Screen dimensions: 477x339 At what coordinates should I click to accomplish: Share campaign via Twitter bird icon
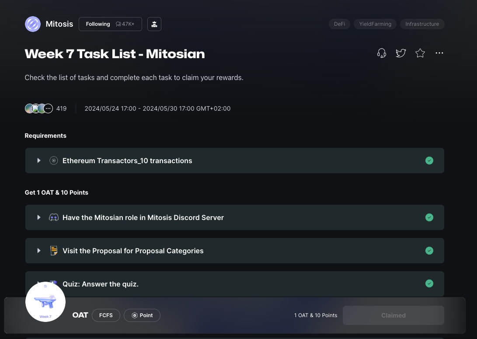[x=401, y=53]
